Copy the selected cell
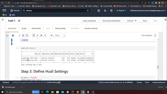The image size is (167, 94). pyautogui.click(x=27, y=36)
